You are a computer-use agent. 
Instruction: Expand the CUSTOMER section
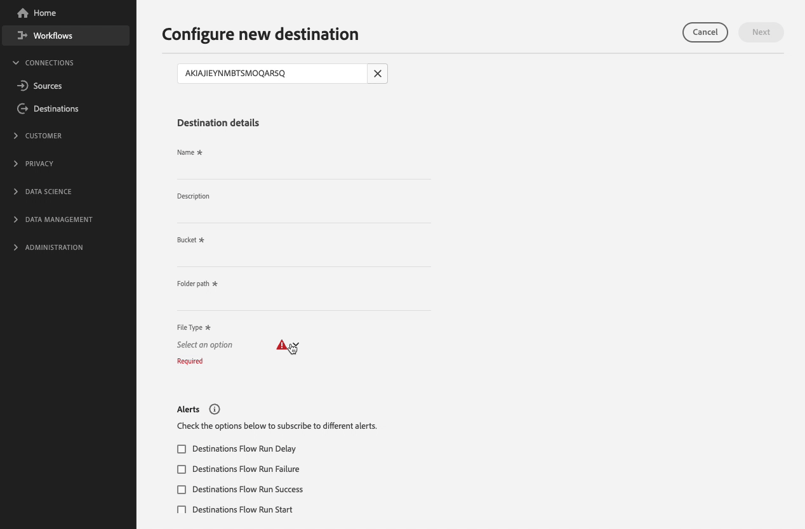point(15,136)
